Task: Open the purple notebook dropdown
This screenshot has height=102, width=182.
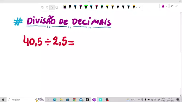Action: pos(164,6)
